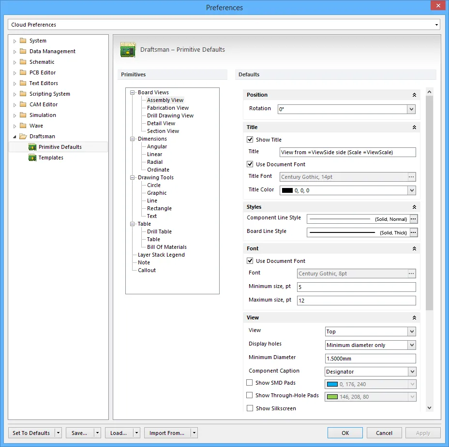The height and width of the screenshot is (447, 449).
Task: Open Component Line Style ellipsis editor
Action: pyautogui.click(x=414, y=219)
